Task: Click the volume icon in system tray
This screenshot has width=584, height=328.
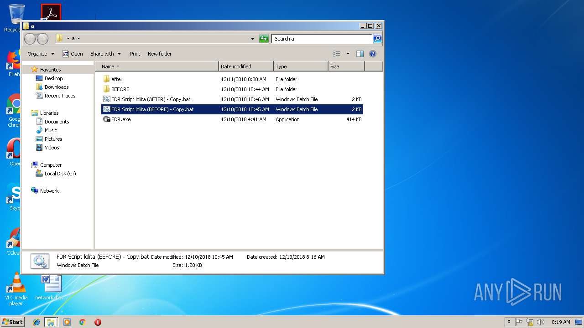Action: [541, 322]
